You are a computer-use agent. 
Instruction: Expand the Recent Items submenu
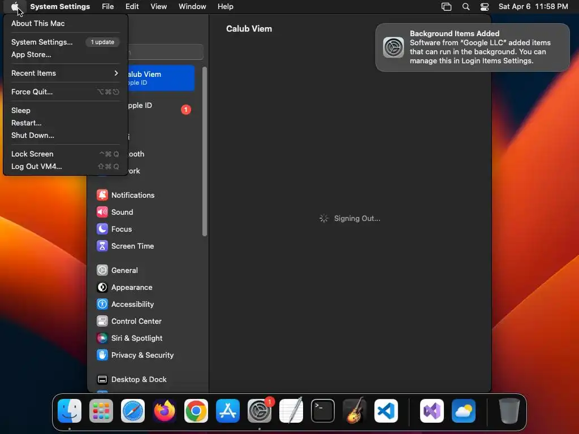tap(66, 73)
